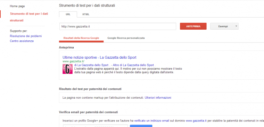Click the blue button beside profile field

click(x=141, y=126)
